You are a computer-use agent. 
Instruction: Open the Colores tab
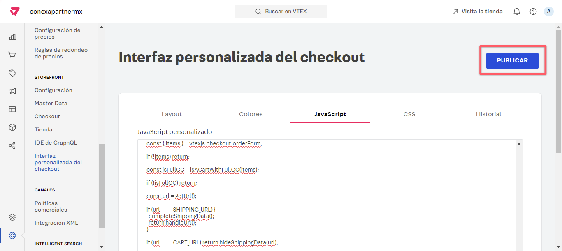(x=251, y=114)
